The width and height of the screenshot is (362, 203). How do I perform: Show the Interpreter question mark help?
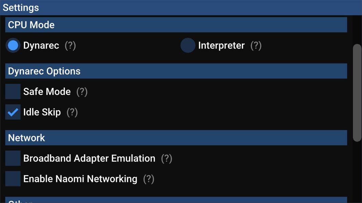coord(256,46)
